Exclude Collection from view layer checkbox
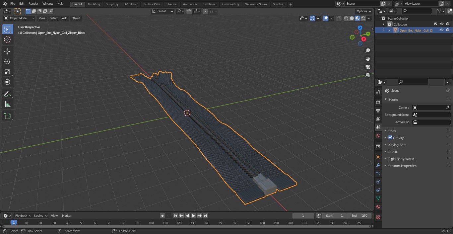Viewport: 453px width, 234px height. [436, 24]
